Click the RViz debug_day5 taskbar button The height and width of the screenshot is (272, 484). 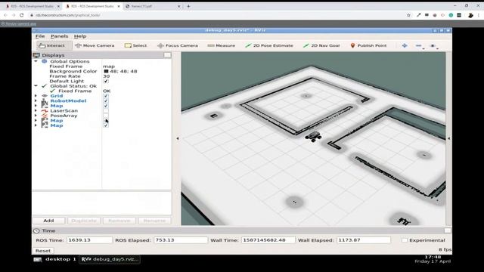click(x=110, y=259)
